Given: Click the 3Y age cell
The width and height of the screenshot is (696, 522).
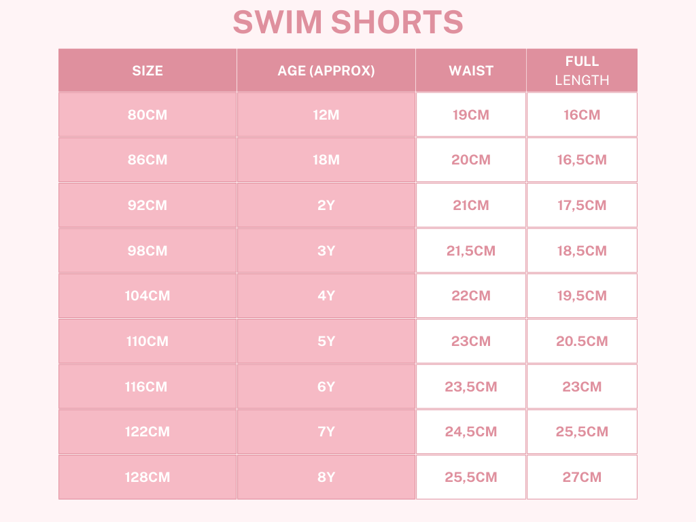Looking at the screenshot, I should coord(326,251).
